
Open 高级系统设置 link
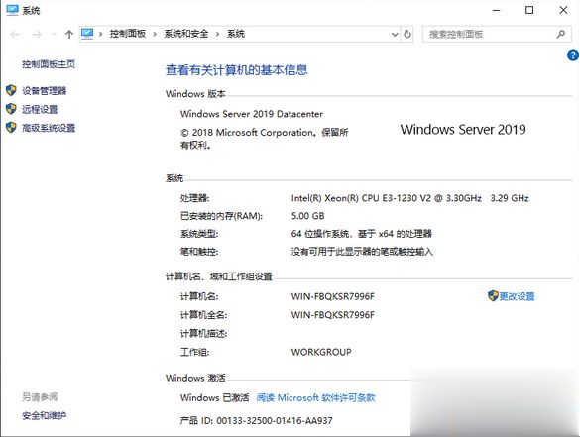point(49,128)
